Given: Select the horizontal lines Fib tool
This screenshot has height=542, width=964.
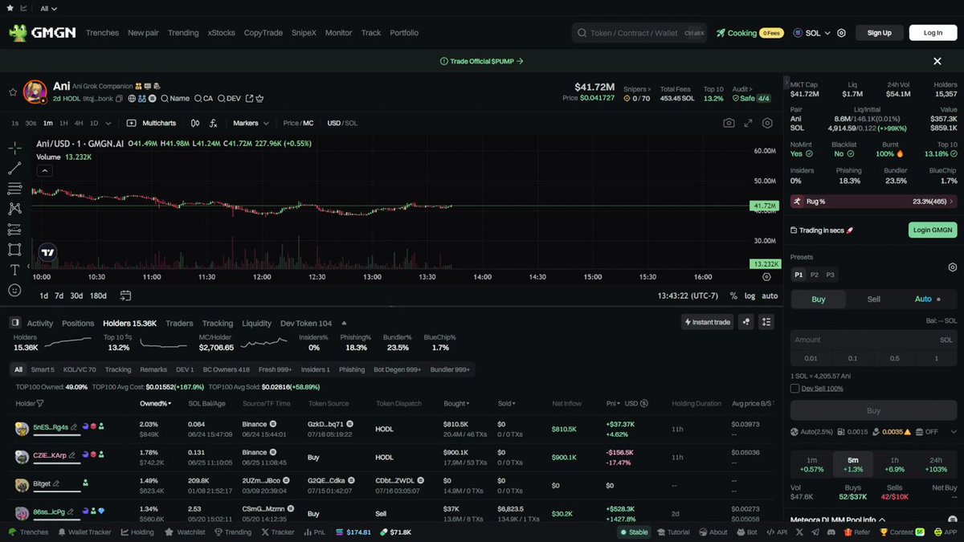Looking at the screenshot, I should pos(14,189).
